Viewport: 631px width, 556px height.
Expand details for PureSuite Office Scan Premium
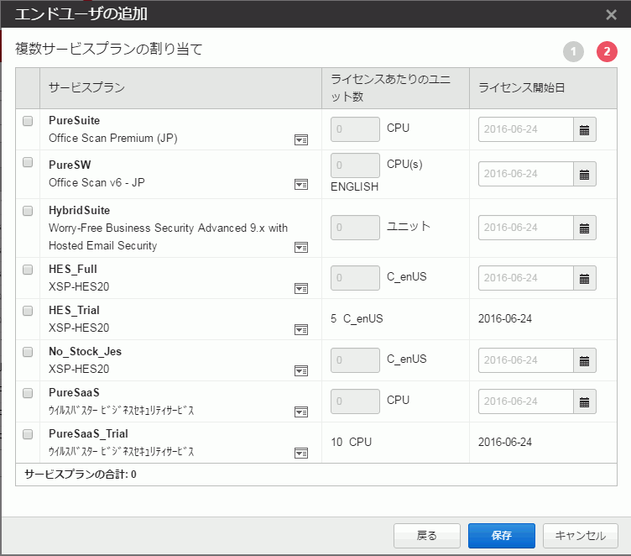tap(301, 139)
